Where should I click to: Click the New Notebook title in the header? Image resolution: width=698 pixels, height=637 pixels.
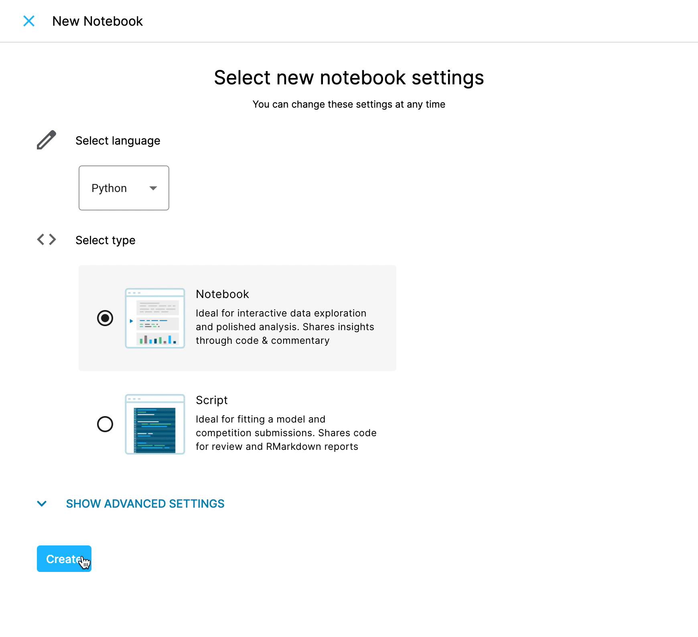(97, 21)
